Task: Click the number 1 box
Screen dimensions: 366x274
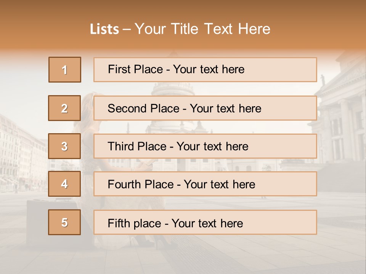Action: (65, 70)
